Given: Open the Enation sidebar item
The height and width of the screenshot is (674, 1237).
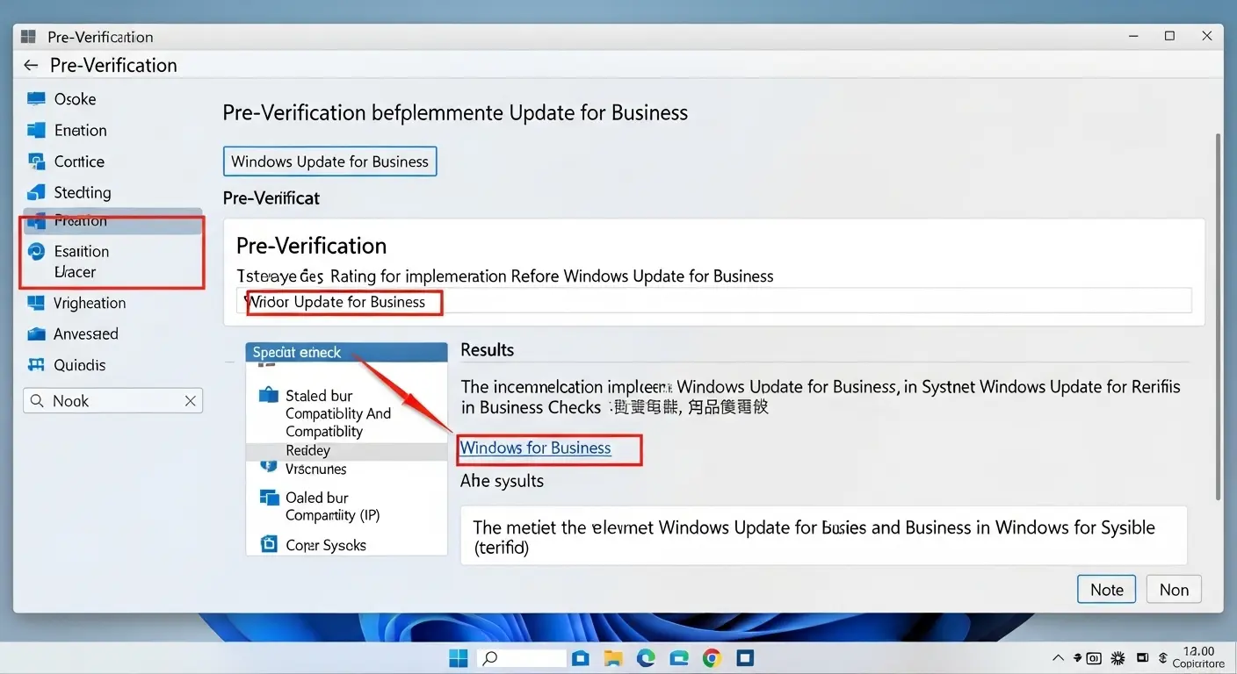Looking at the screenshot, I should point(80,130).
